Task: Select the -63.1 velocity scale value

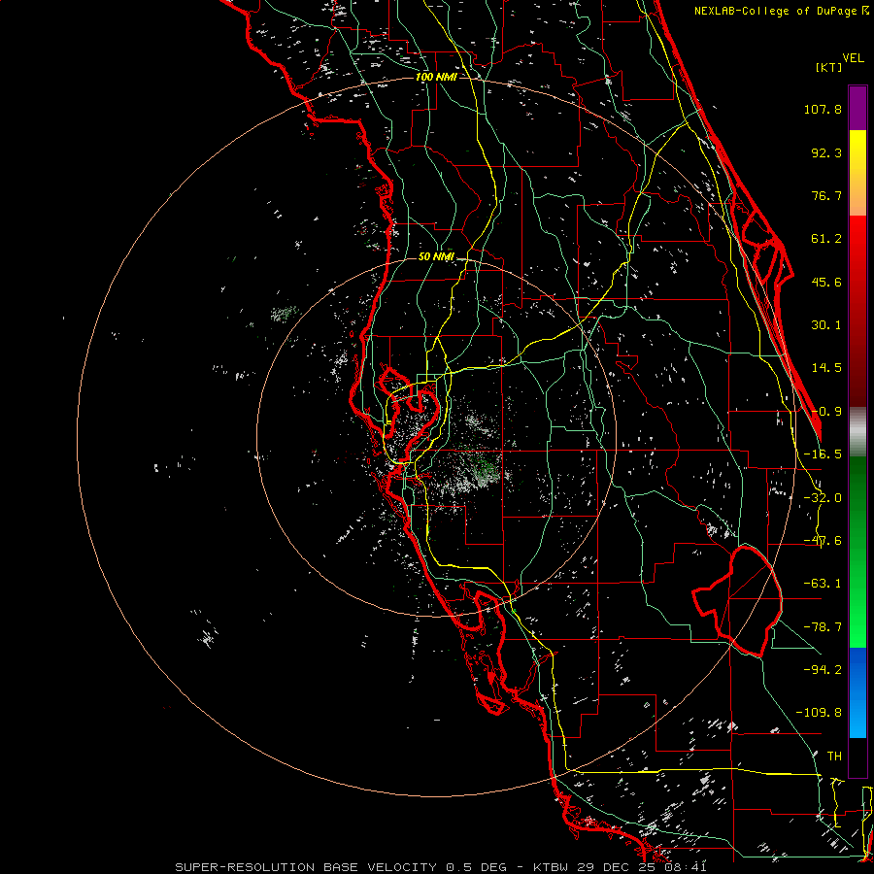Action: (823, 584)
